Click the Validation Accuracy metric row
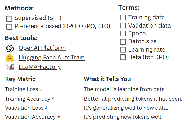187x124 pixels. (33, 117)
